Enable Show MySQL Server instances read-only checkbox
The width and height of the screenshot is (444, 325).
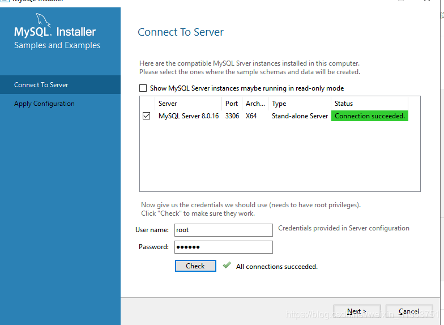(143, 88)
